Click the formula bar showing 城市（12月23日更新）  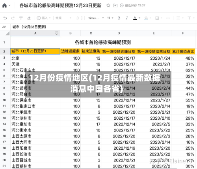click(x=104, y=27)
